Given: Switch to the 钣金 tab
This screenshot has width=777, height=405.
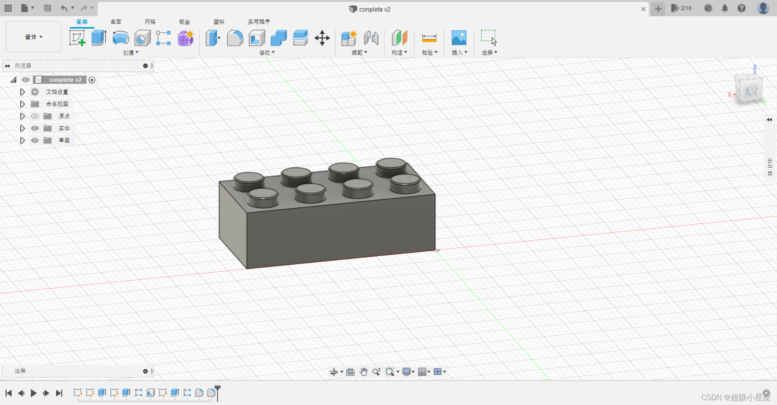Looking at the screenshot, I should [185, 22].
